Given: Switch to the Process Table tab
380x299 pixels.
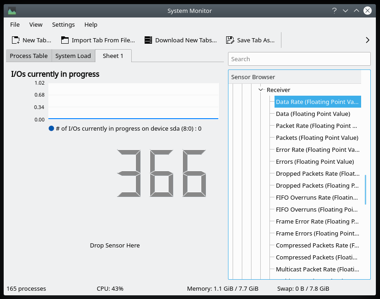Looking at the screenshot, I should pos(29,56).
